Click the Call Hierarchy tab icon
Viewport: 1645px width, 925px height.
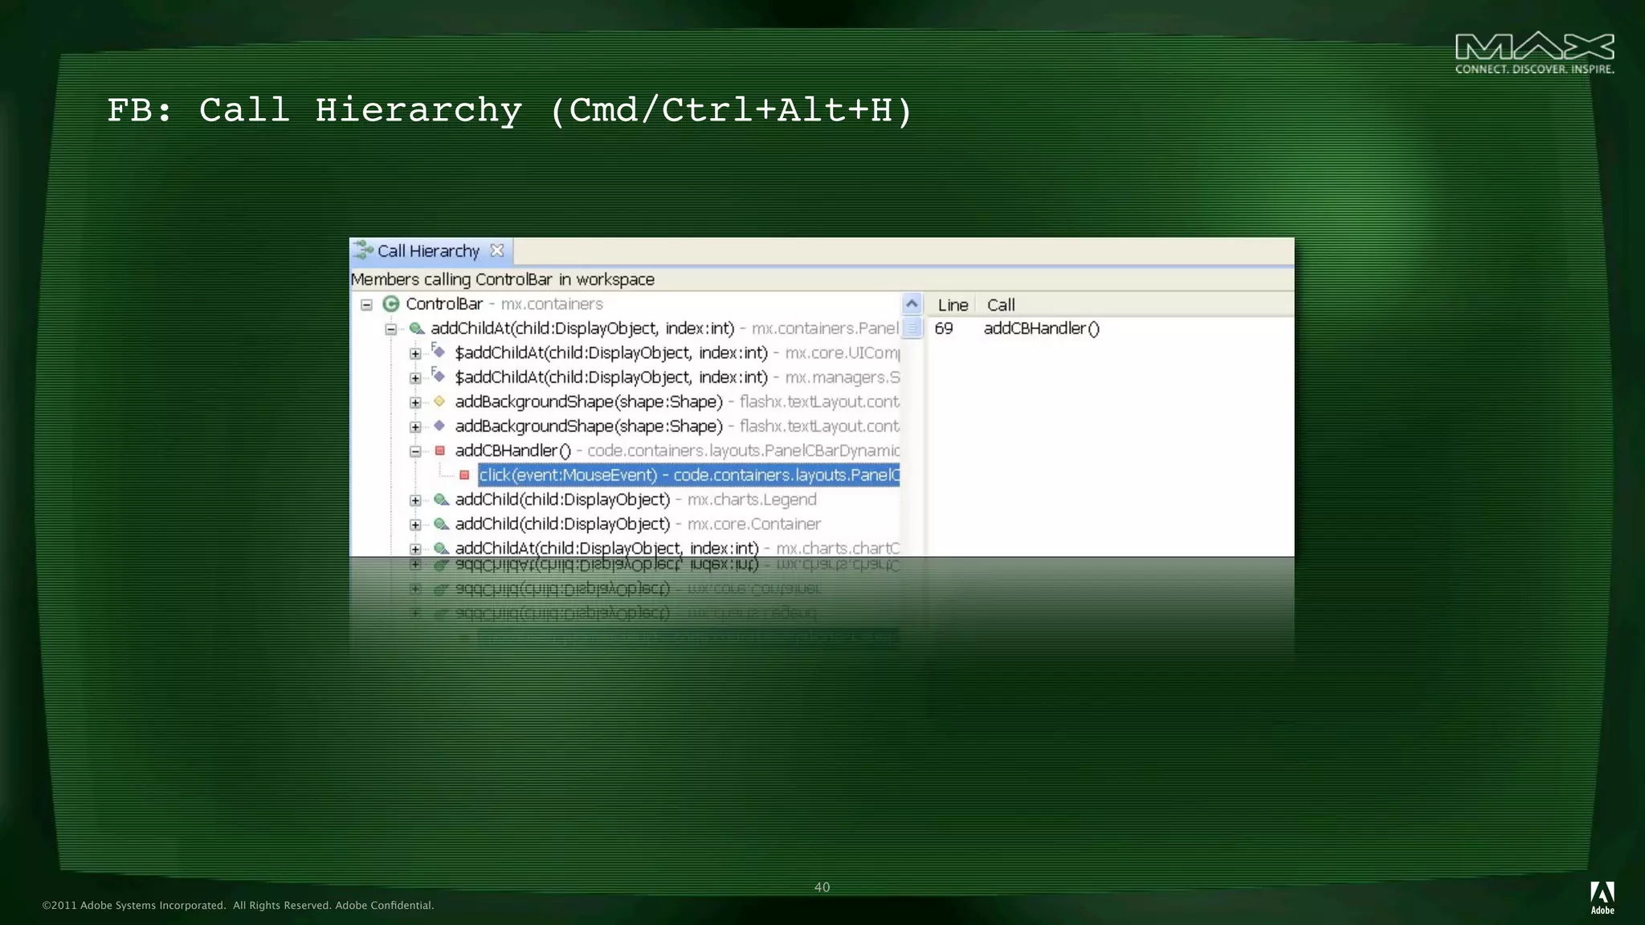click(363, 250)
